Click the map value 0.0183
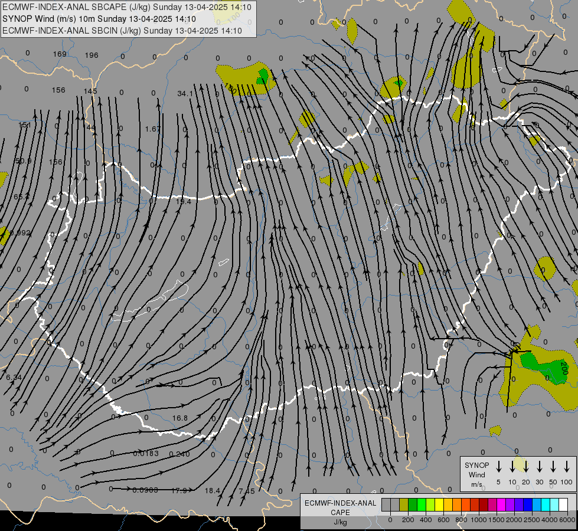This screenshot has height=531, width=578. tap(146, 453)
